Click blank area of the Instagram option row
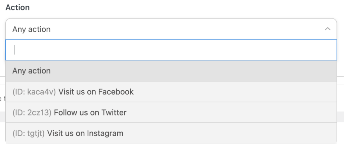This screenshot has width=344, height=148. (235, 133)
